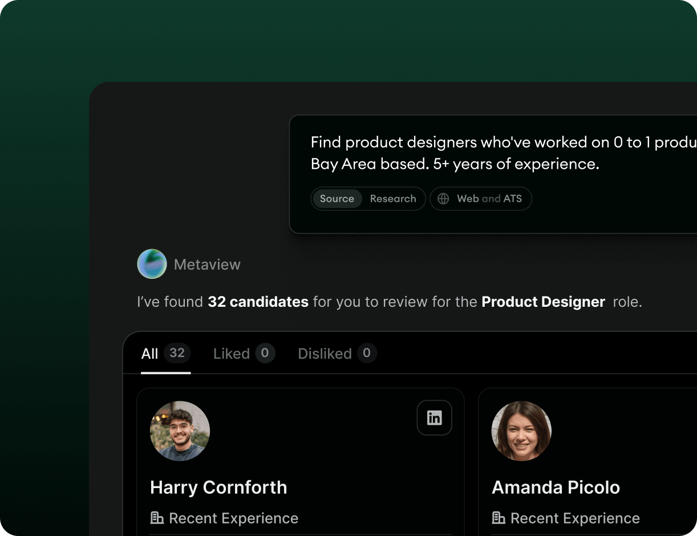The height and width of the screenshot is (536, 697).
Task: Open the Liked candidates tab
Action: [x=244, y=354]
